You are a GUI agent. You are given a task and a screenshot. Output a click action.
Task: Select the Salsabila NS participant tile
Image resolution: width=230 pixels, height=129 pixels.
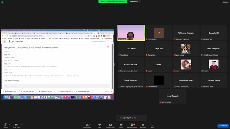click(x=214, y=33)
